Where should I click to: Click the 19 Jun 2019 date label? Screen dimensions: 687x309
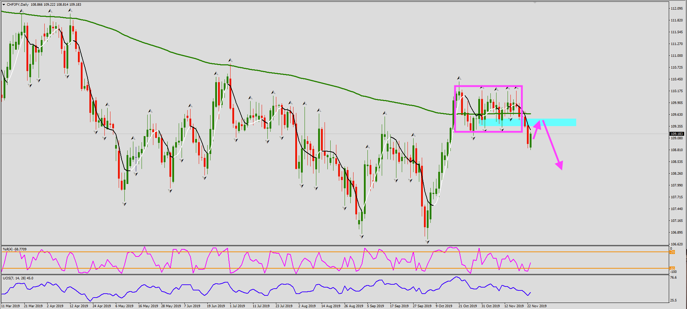click(216, 306)
